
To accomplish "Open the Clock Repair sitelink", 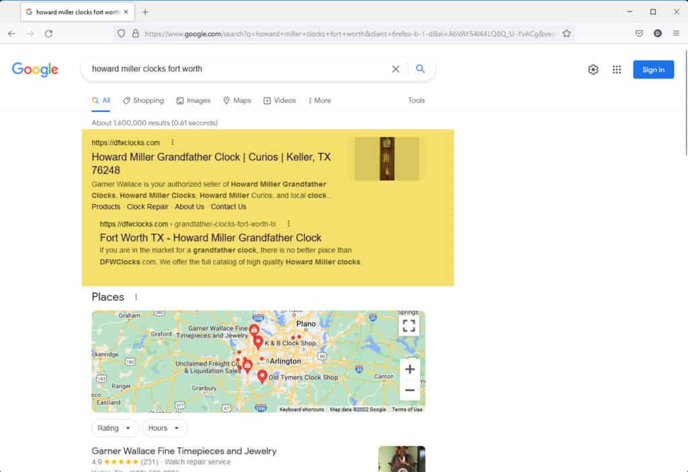I will coord(147,207).
